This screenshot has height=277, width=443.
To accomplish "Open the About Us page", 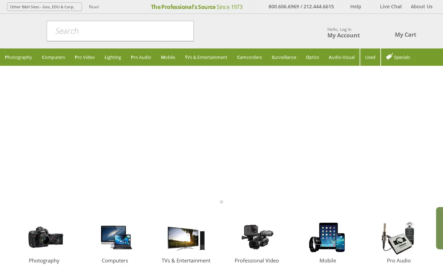I will click(422, 6).
